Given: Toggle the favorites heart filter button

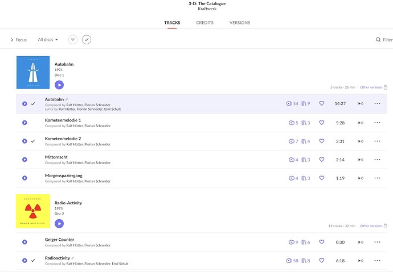Looking at the screenshot, I should 73,39.
